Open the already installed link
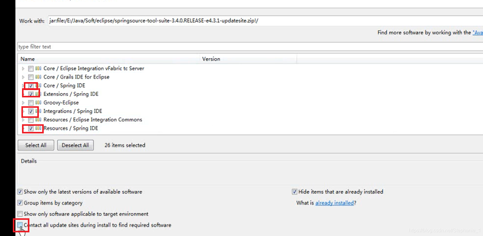 335,203
